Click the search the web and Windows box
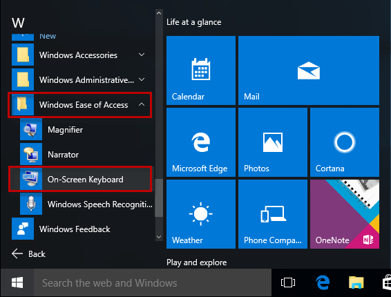Screen dimensions: 391x297 (153, 282)
